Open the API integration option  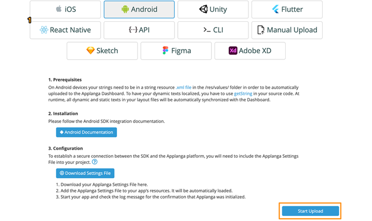click(x=139, y=30)
